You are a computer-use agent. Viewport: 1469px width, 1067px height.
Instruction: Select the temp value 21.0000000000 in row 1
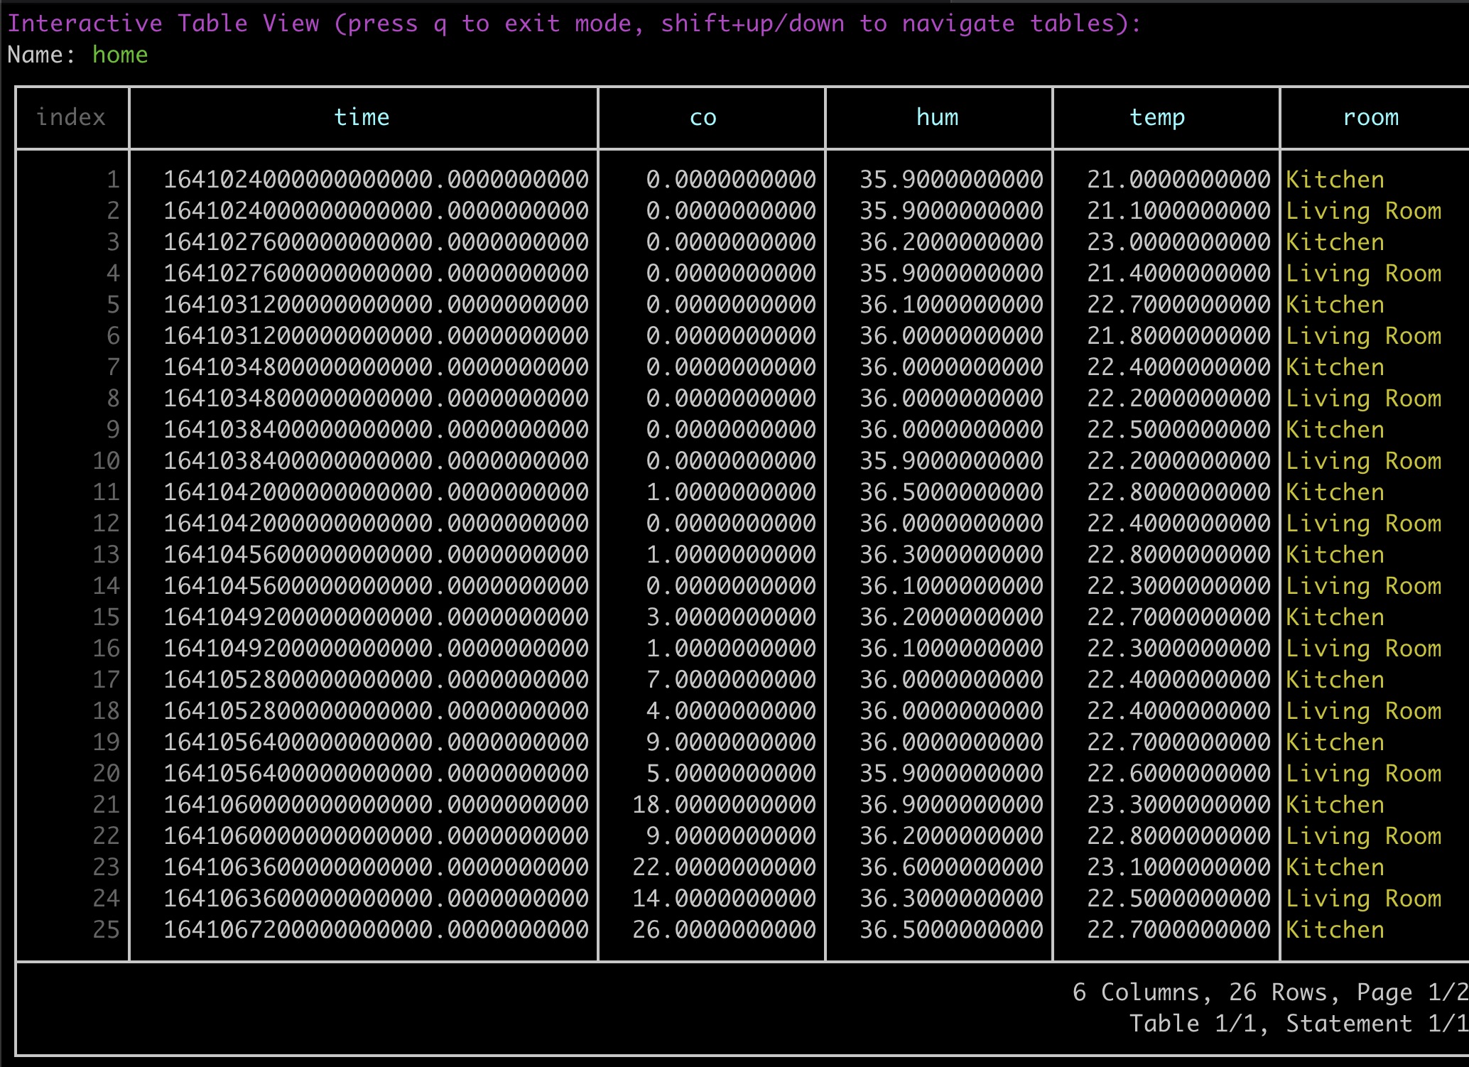pos(1179,179)
